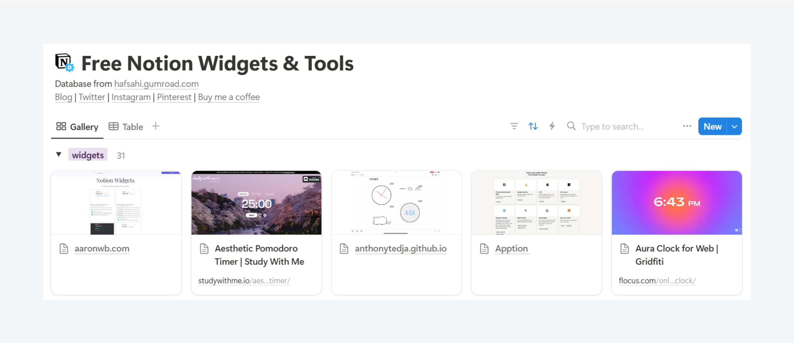
Task: Switch to the Gallery tab
Action: point(77,127)
